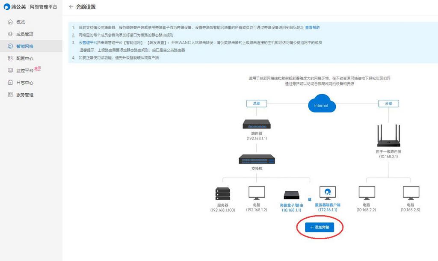Click the 服务器端客户端 monitor icon
This screenshot has width=438, height=261.
pos(328,193)
